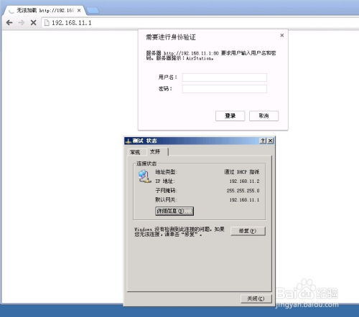Click the browser forward arrow
The height and width of the screenshot is (317, 359).
click(x=22, y=23)
